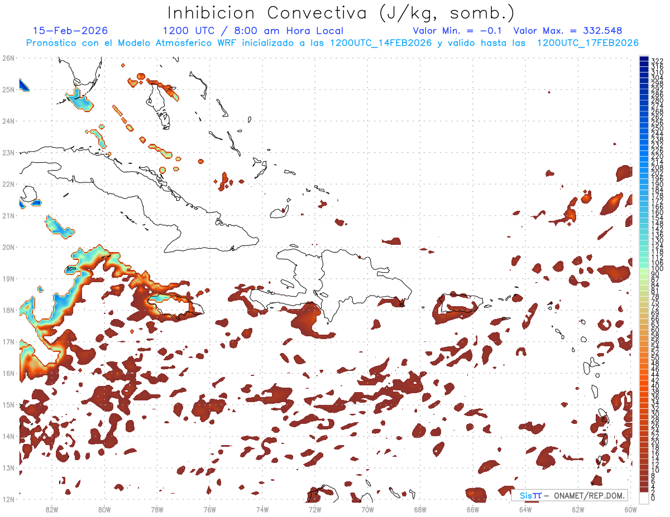Click the 12N latitude label
This screenshot has width=670, height=517.
click(8, 499)
